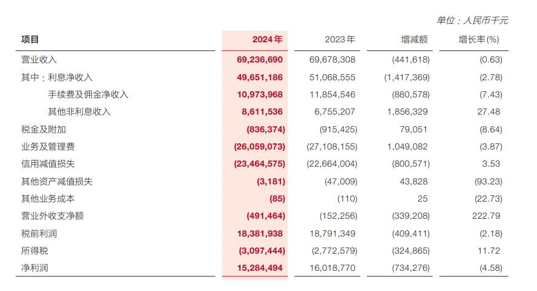Click the 2023年 column header

pyautogui.click(x=339, y=39)
